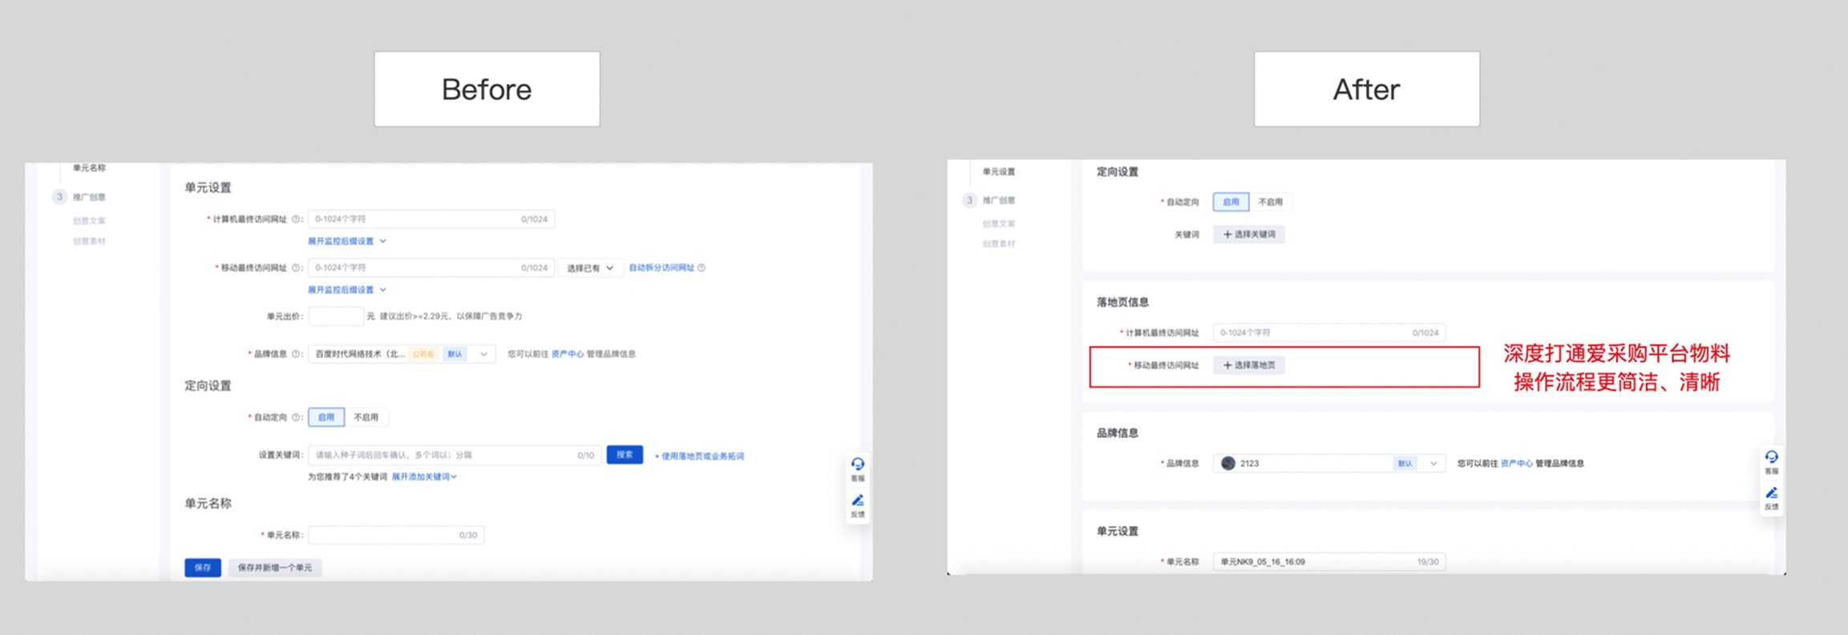Click the 选择落地页 button
The image size is (1848, 635).
click(1248, 366)
